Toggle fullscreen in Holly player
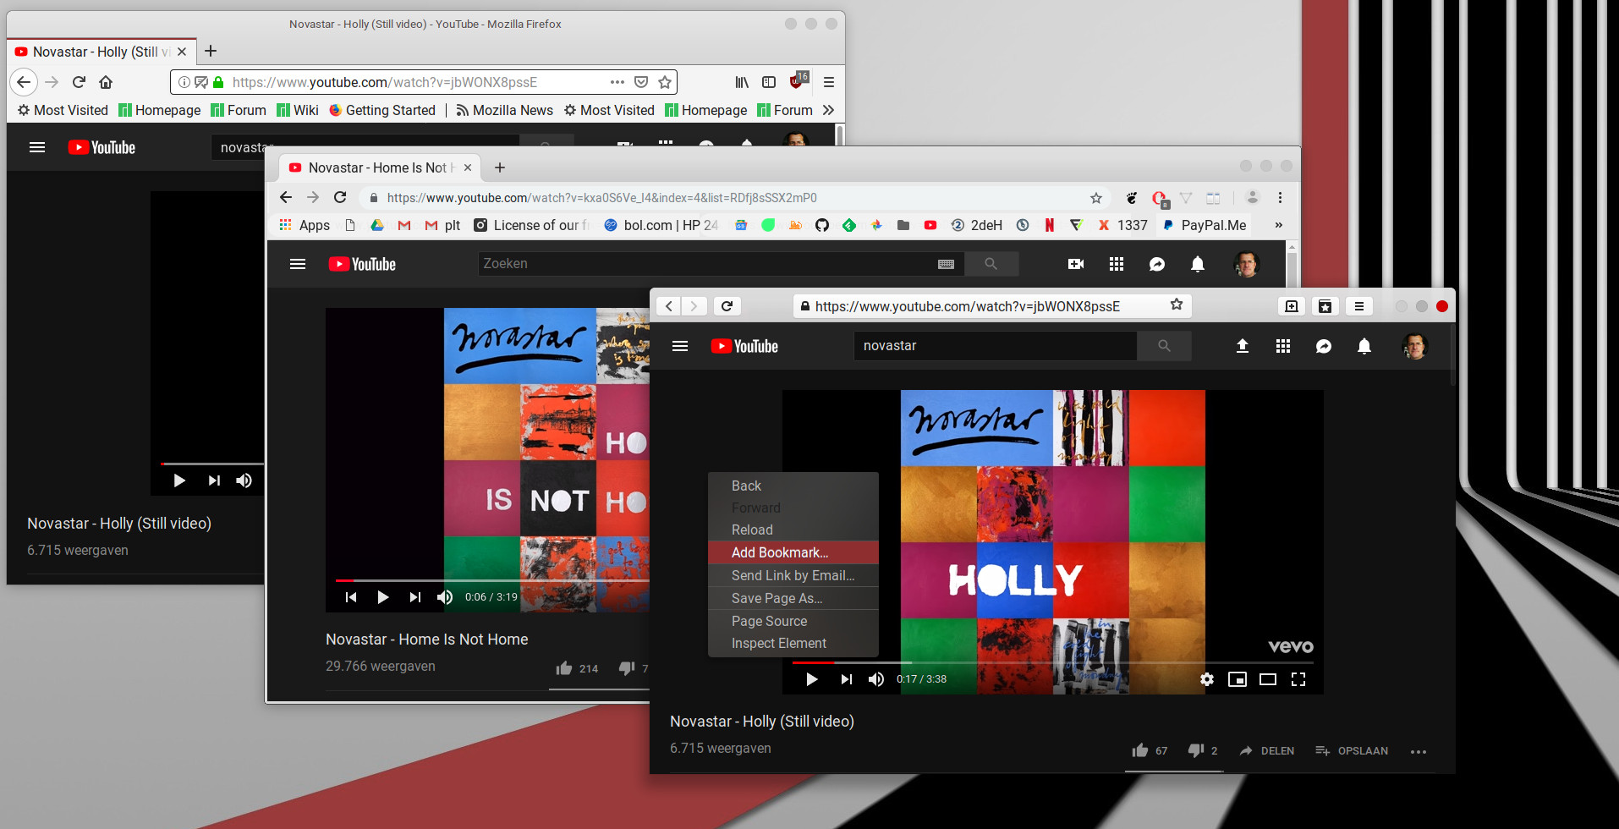Screen dimensions: 1619x829 point(1298,679)
